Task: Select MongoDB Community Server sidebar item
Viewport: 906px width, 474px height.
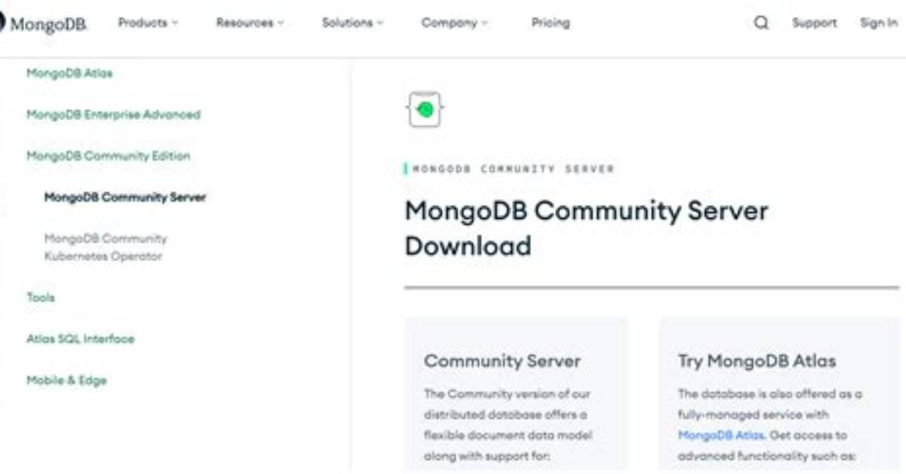Action: point(125,197)
